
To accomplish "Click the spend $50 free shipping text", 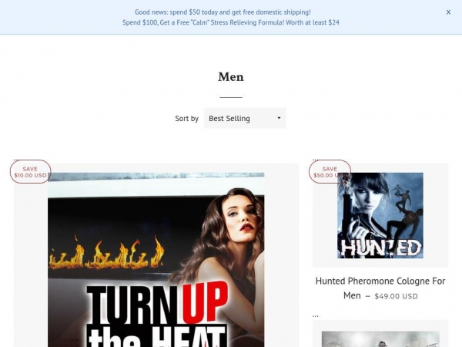I will [x=223, y=12].
